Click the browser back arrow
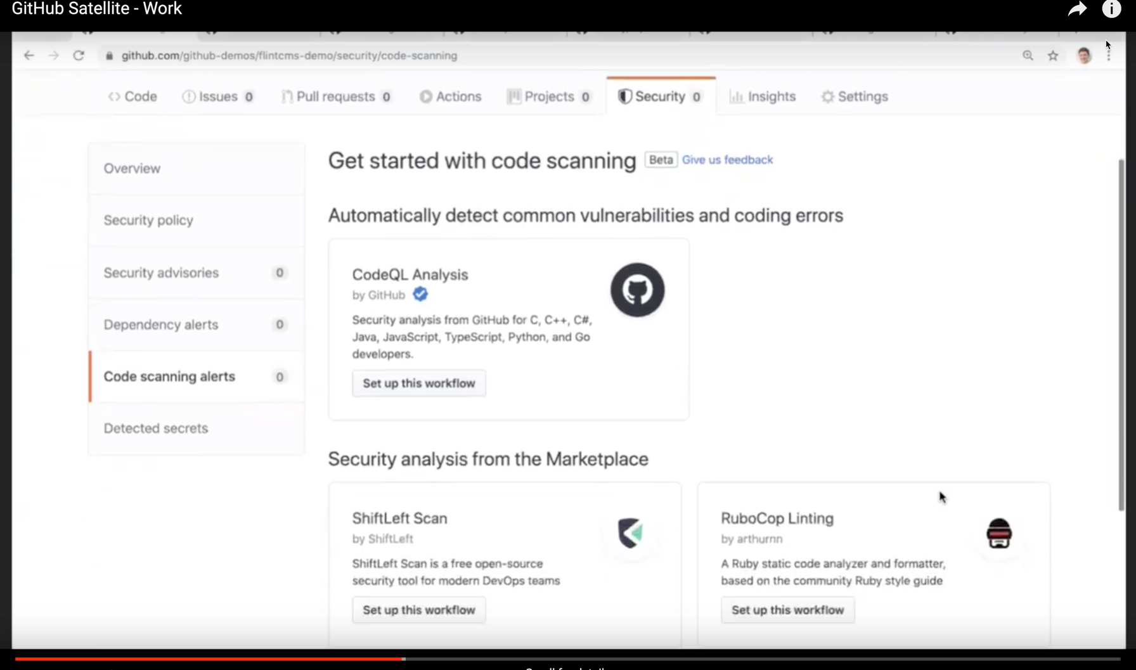Screen dimensions: 1136x670 (x=29, y=56)
